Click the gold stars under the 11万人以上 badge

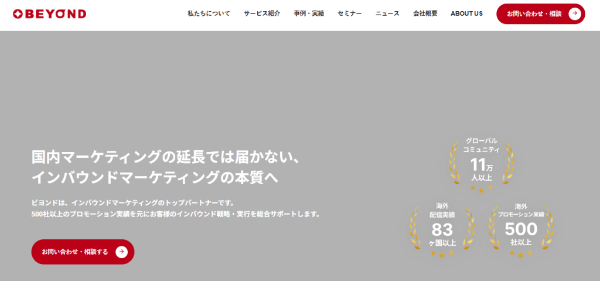coord(481,189)
